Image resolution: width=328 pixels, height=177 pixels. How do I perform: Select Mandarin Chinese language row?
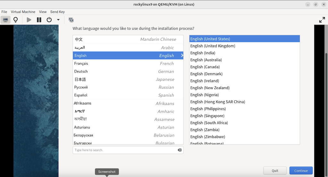(x=128, y=39)
